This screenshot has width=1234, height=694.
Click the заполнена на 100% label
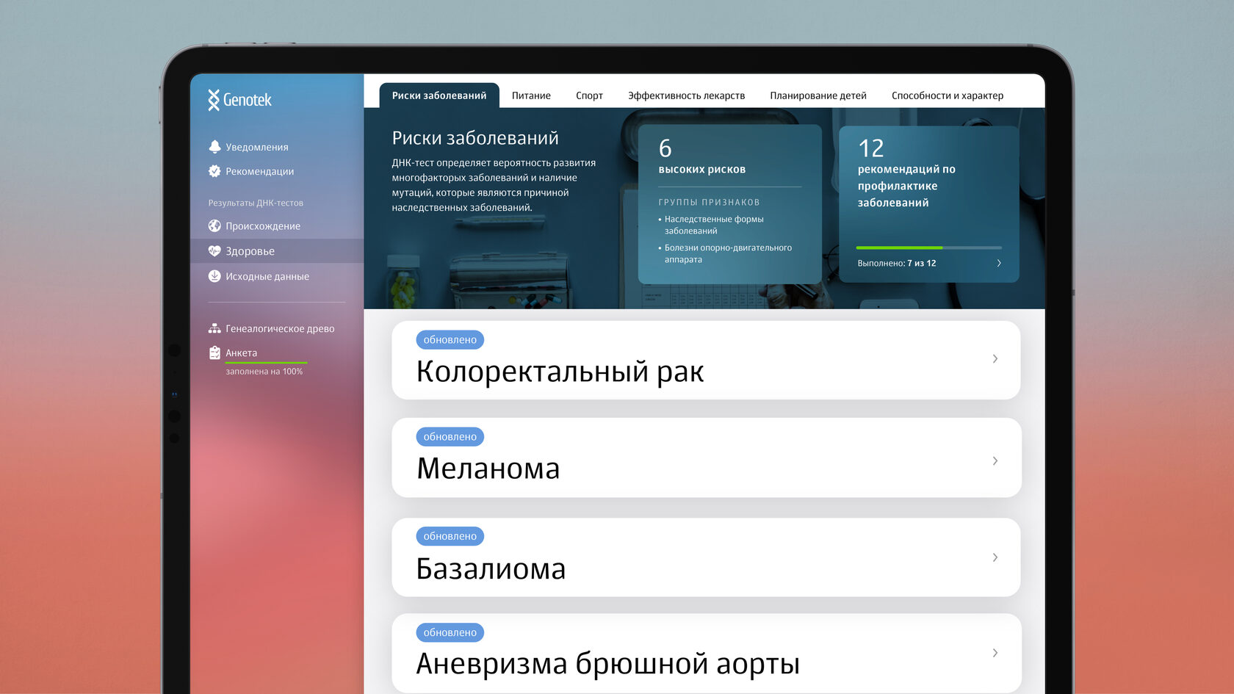tap(264, 372)
